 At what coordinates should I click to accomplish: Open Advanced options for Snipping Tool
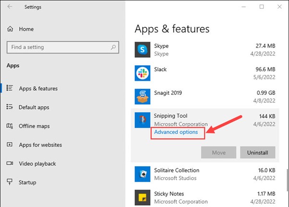[x=176, y=132]
